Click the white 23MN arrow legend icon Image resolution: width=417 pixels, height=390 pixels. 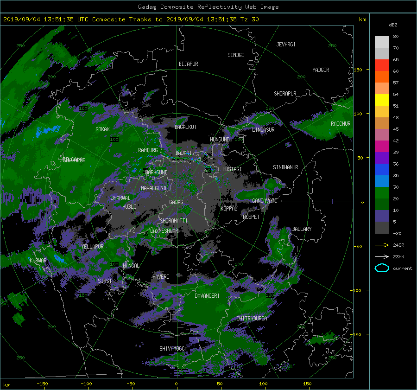pos(382,256)
